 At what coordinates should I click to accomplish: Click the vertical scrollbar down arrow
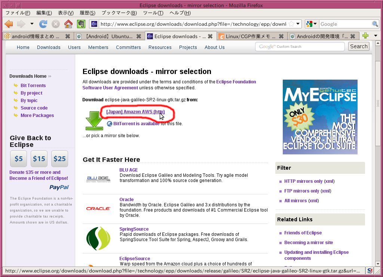point(378,264)
